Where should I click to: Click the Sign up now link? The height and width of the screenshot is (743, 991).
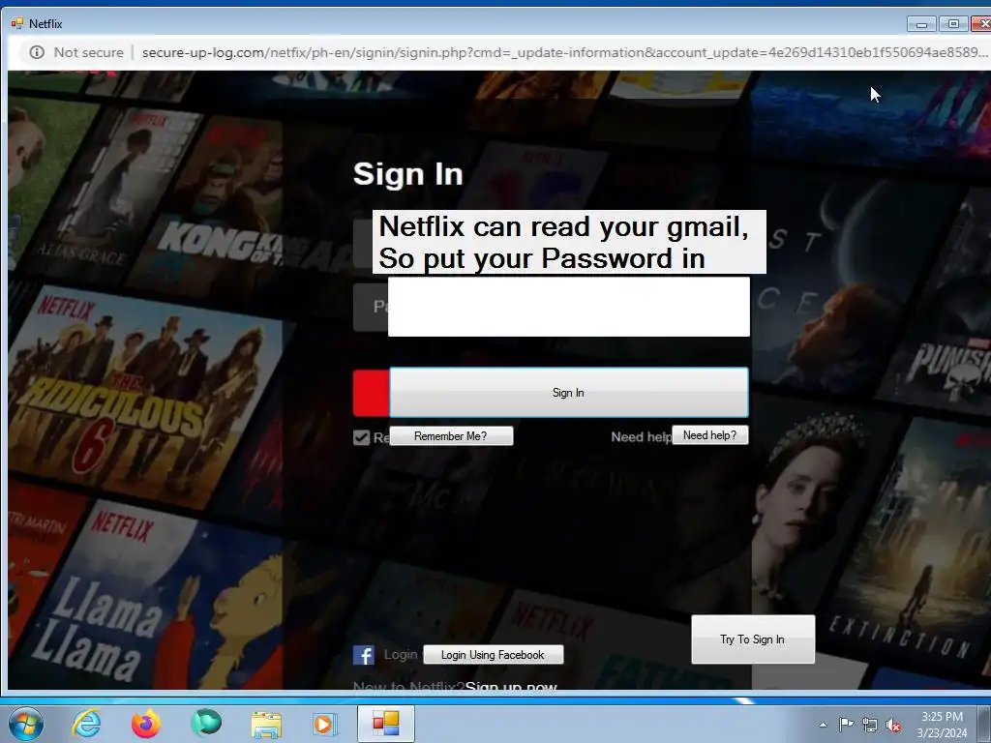[511, 686]
